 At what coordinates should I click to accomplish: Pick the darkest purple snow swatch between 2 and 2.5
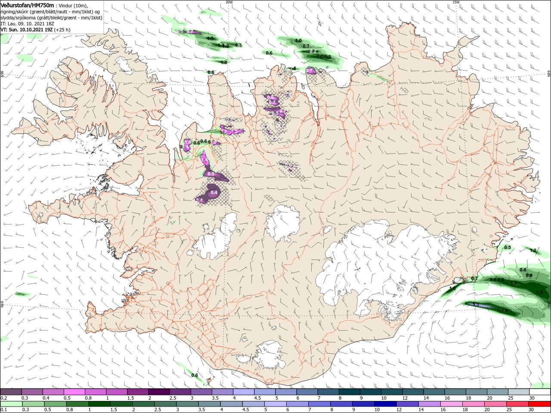coord(159,392)
